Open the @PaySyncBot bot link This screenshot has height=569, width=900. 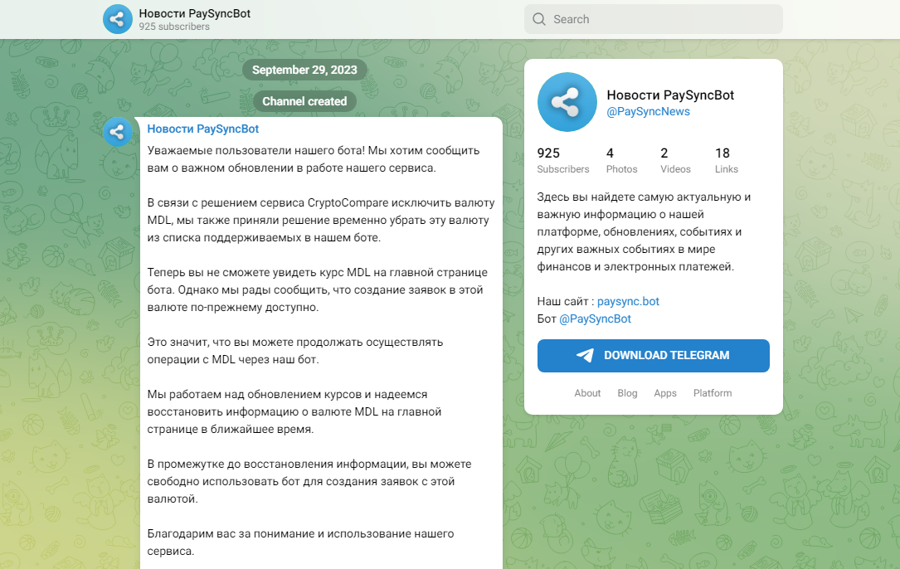[x=595, y=318]
